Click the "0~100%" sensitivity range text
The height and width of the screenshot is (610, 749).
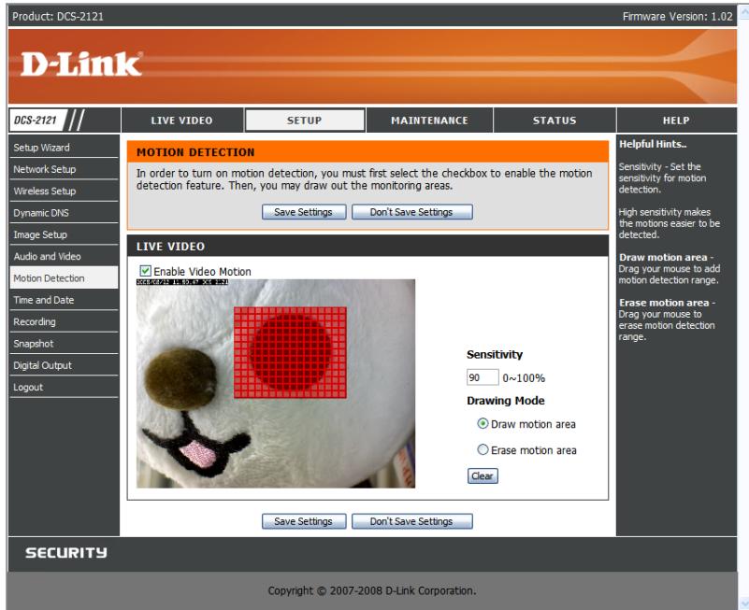click(x=524, y=378)
